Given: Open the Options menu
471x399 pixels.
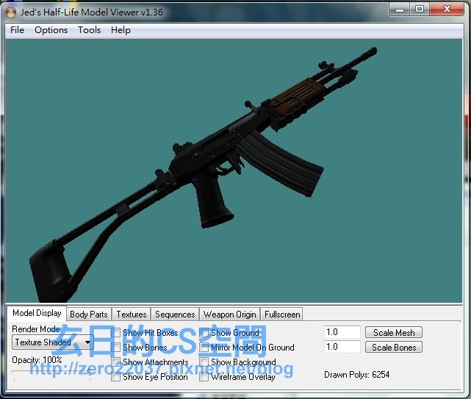Looking at the screenshot, I should pos(51,30).
